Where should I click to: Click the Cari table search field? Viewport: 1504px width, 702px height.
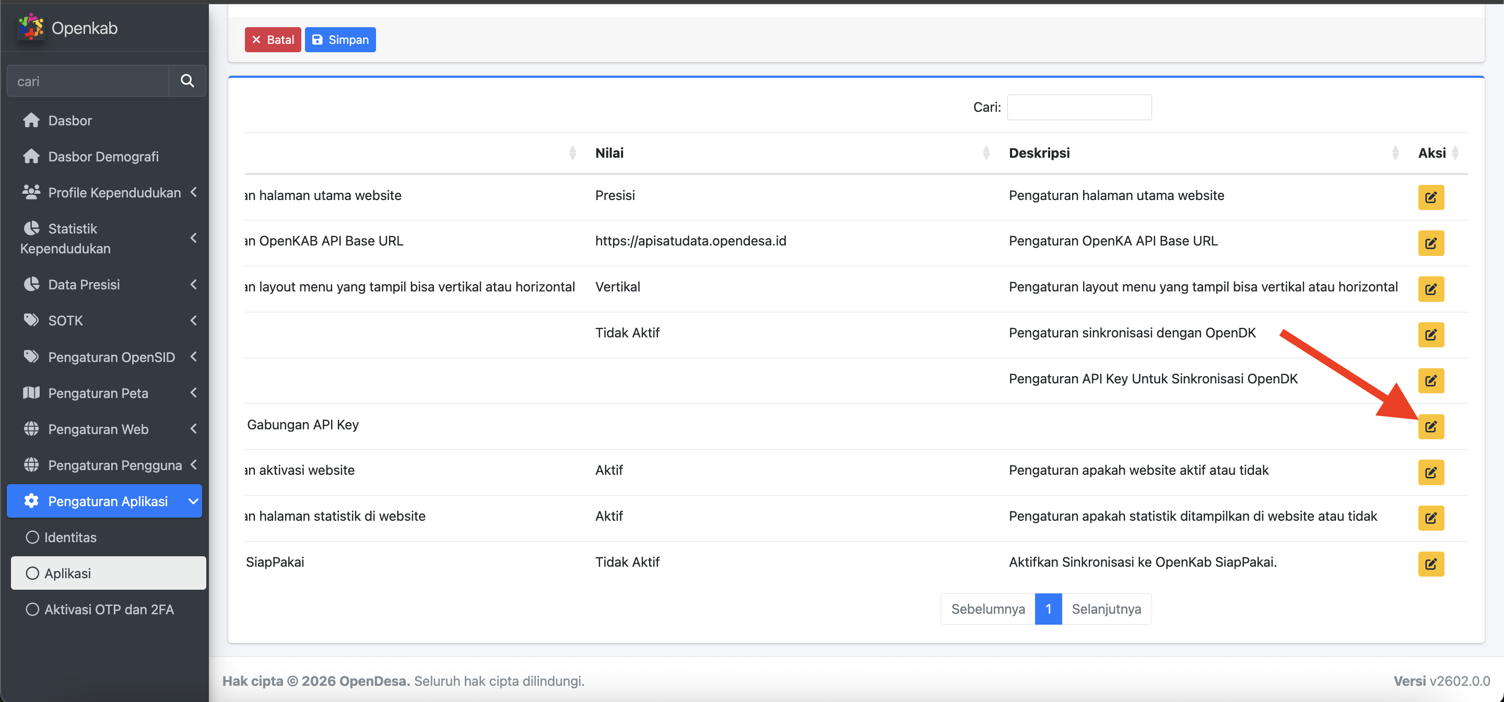tap(1079, 108)
